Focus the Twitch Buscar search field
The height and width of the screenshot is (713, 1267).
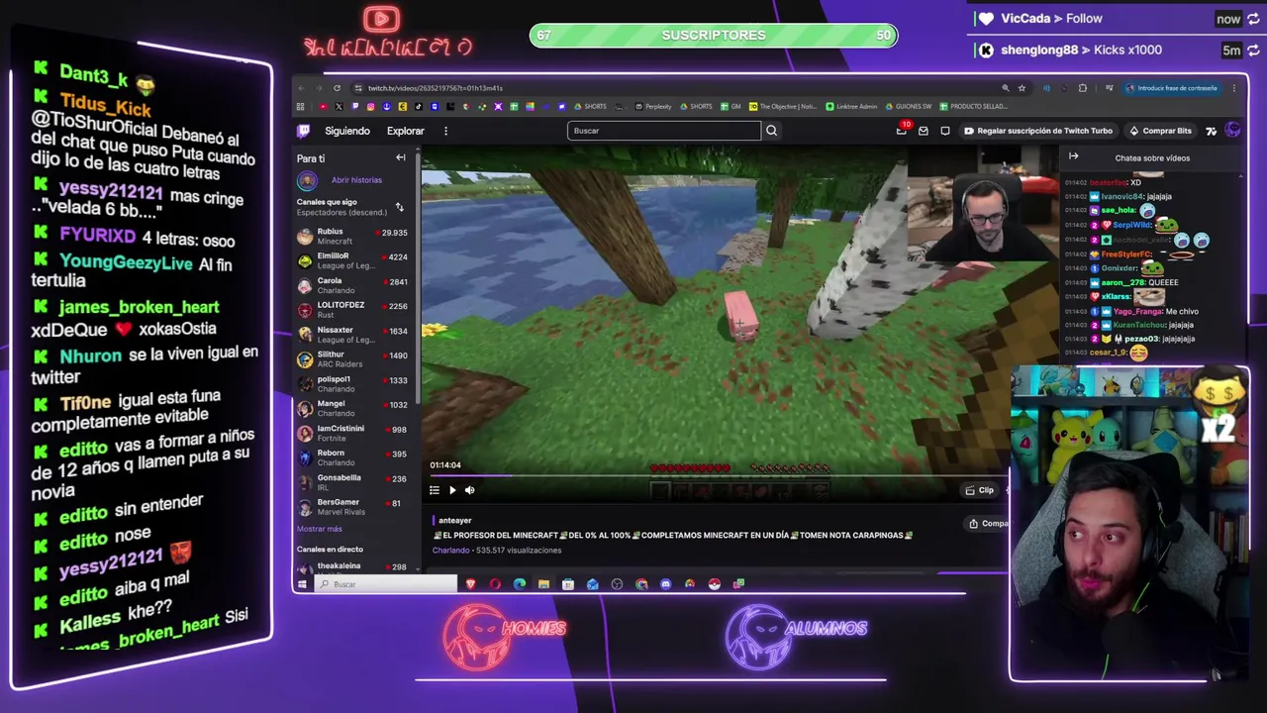pos(664,131)
